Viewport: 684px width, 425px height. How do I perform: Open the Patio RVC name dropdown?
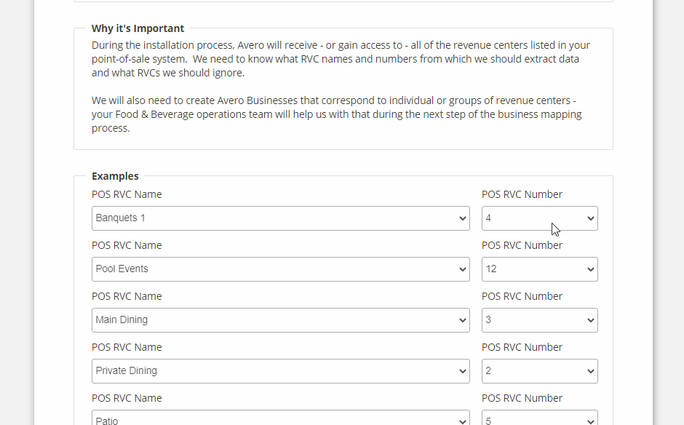point(280,419)
